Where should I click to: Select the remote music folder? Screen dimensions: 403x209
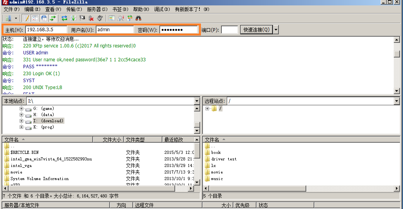(x=217, y=179)
